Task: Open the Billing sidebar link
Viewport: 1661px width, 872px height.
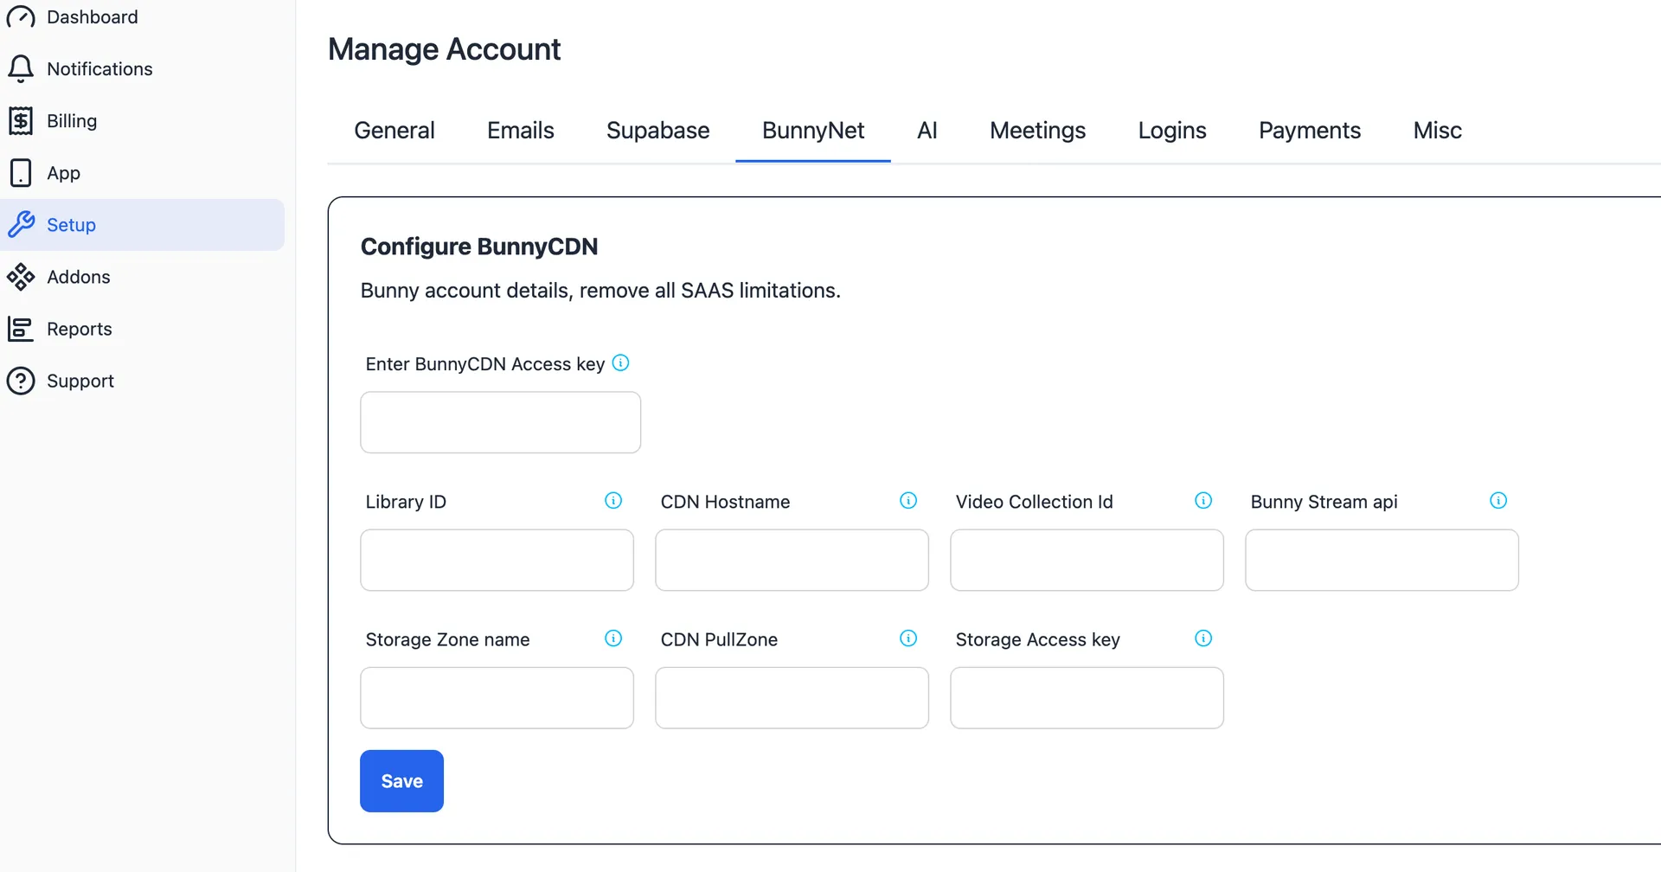Action: pos(142,121)
